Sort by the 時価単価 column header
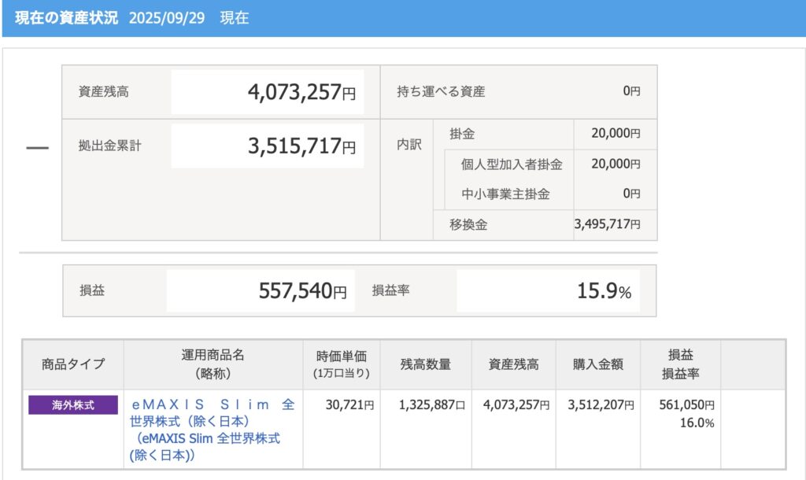806x480 pixels. (340, 364)
